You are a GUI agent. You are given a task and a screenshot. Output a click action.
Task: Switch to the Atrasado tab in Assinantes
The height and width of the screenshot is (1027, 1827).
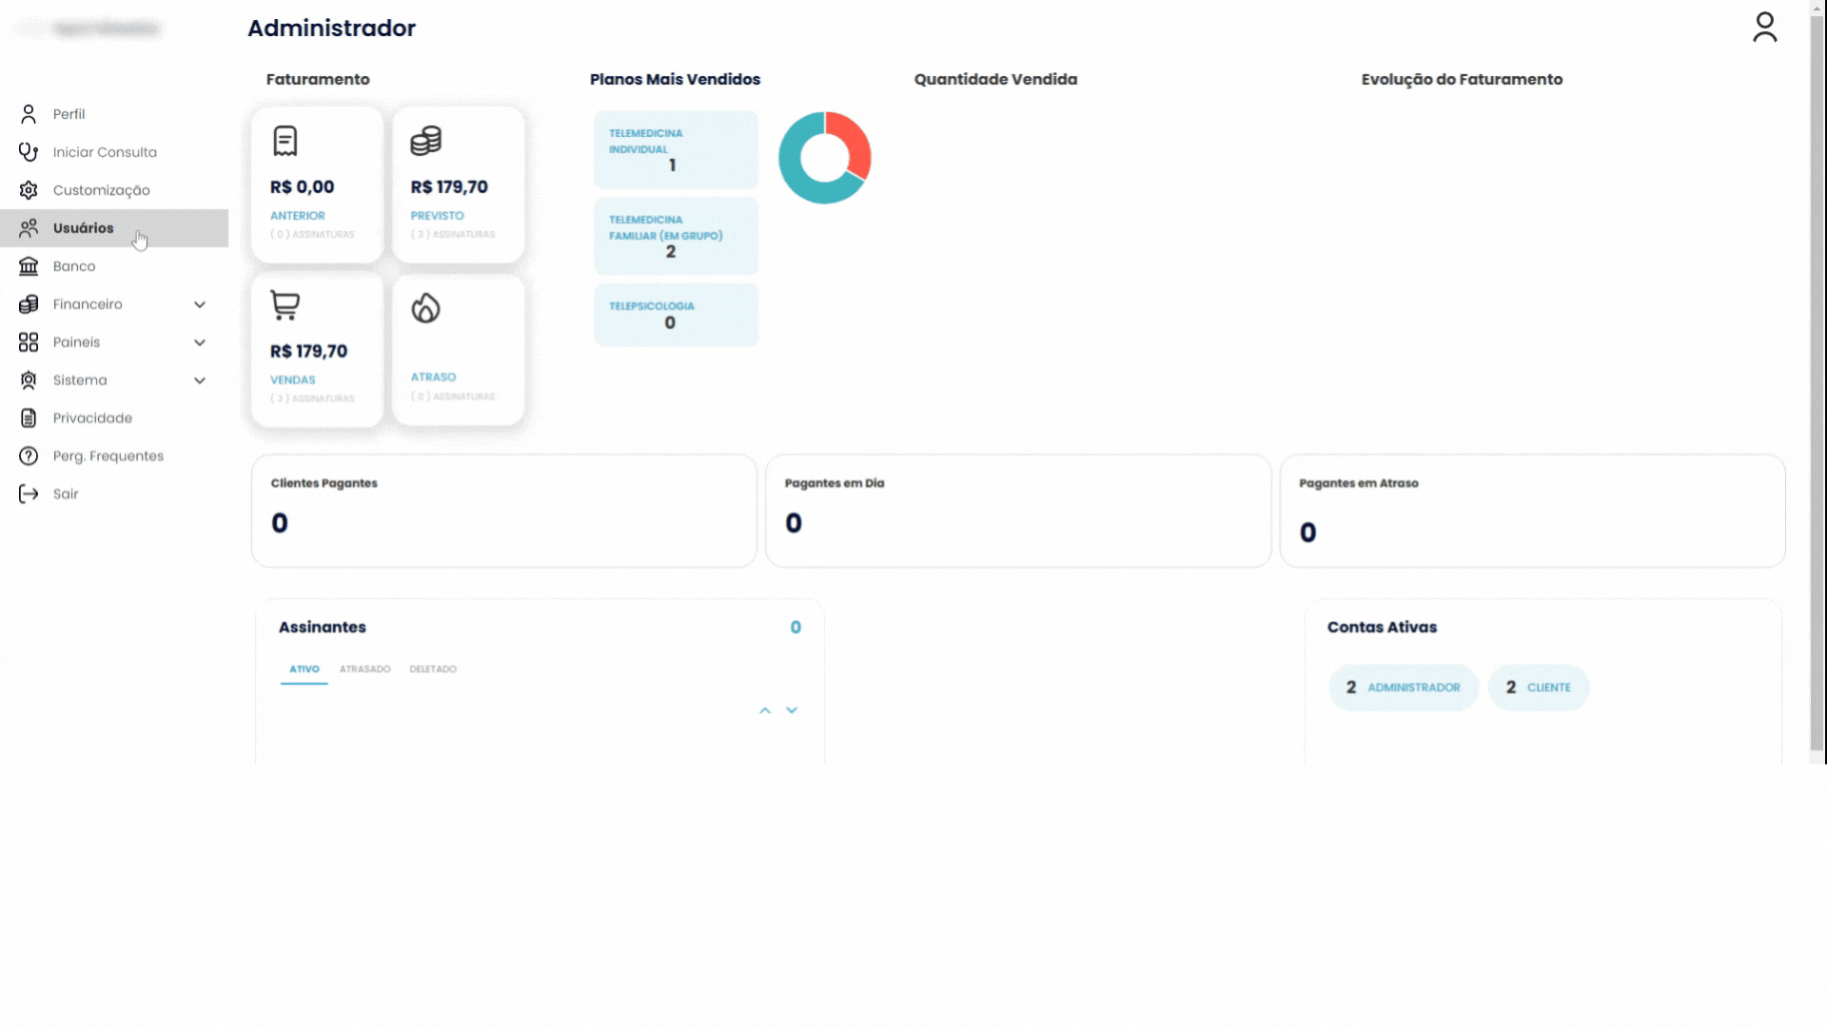(364, 669)
